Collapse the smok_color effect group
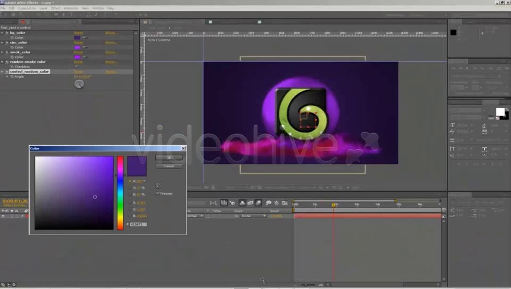The image size is (511, 289). [x=2, y=52]
